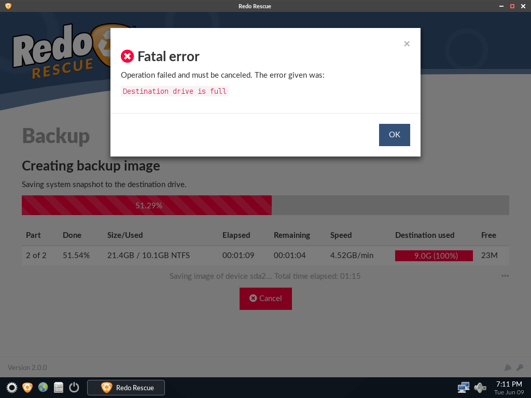Click the "Elapsed" column header
This screenshot has height=398, width=531.
236,235
